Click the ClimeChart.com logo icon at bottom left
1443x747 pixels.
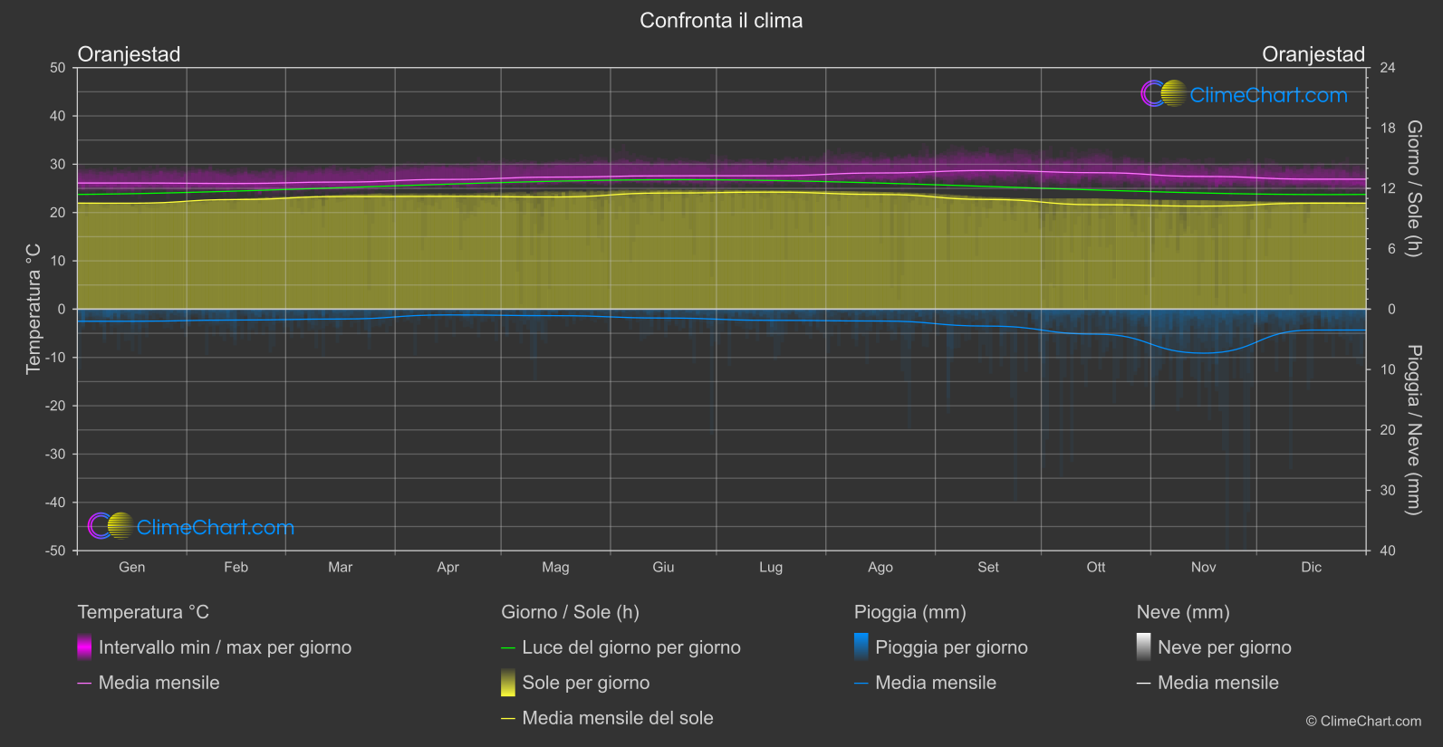coord(111,526)
